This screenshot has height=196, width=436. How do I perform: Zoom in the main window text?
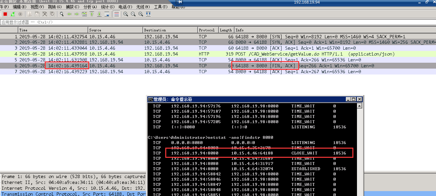[x=125, y=14]
